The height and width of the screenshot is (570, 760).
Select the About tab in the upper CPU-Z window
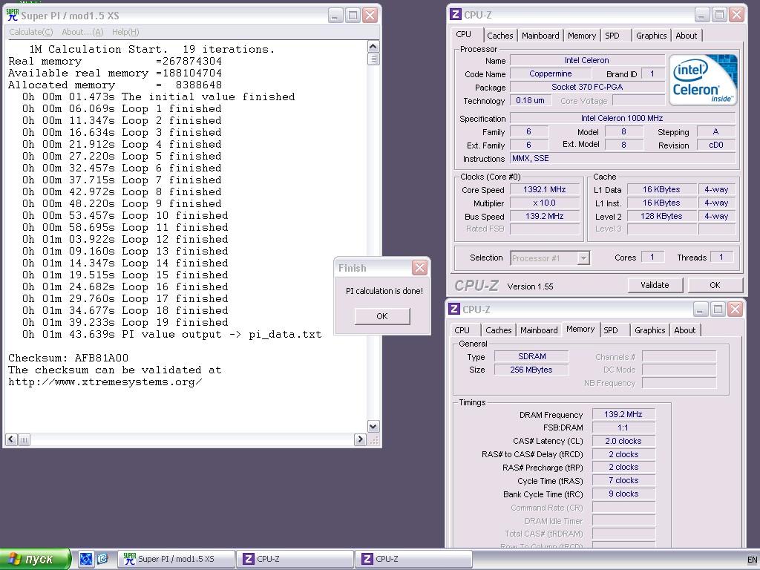click(x=687, y=36)
